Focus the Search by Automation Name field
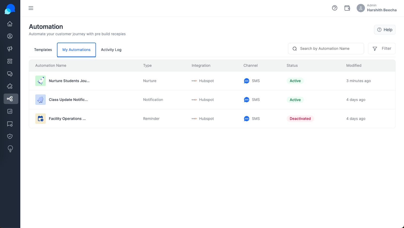This screenshot has width=404, height=228. [x=326, y=49]
